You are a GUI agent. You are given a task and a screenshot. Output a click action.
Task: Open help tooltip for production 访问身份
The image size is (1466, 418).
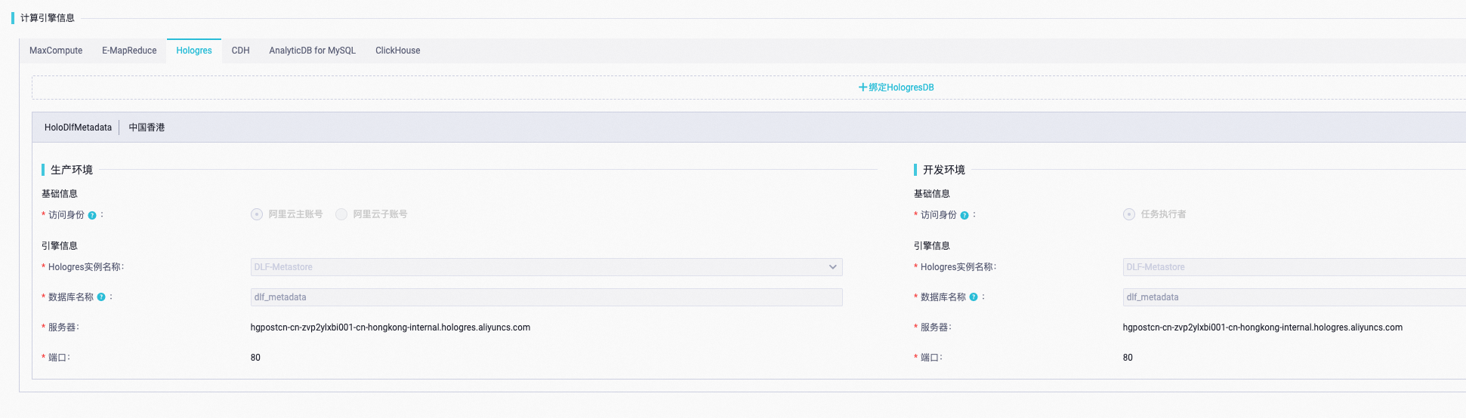(92, 215)
